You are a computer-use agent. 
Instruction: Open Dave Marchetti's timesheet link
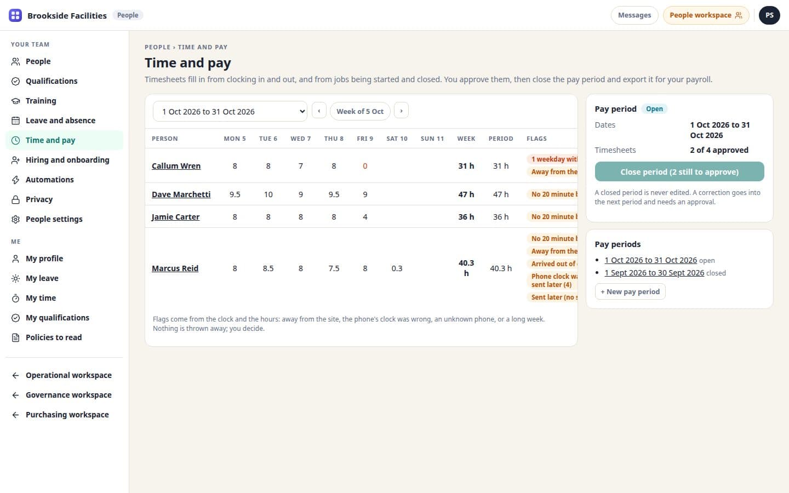181,194
